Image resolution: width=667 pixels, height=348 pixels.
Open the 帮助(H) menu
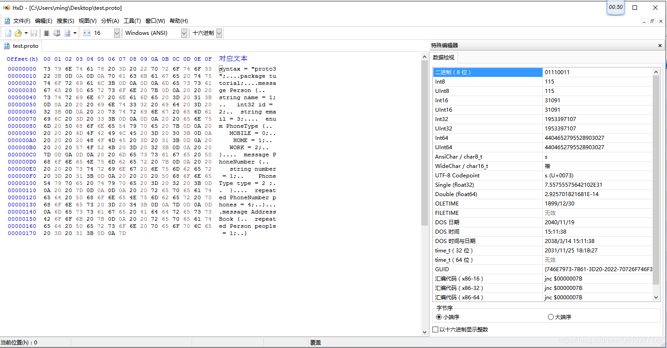coord(179,21)
